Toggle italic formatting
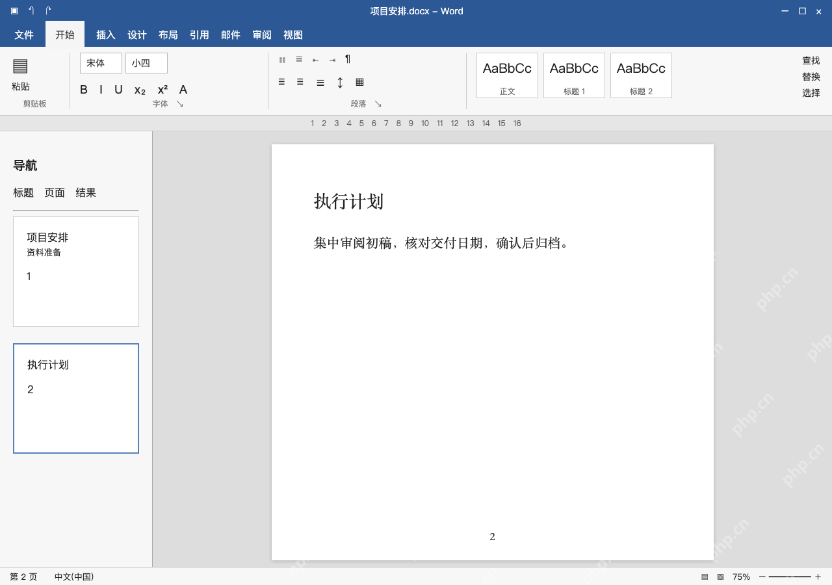Viewport: 832px width, 585px height. (x=101, y=90)
